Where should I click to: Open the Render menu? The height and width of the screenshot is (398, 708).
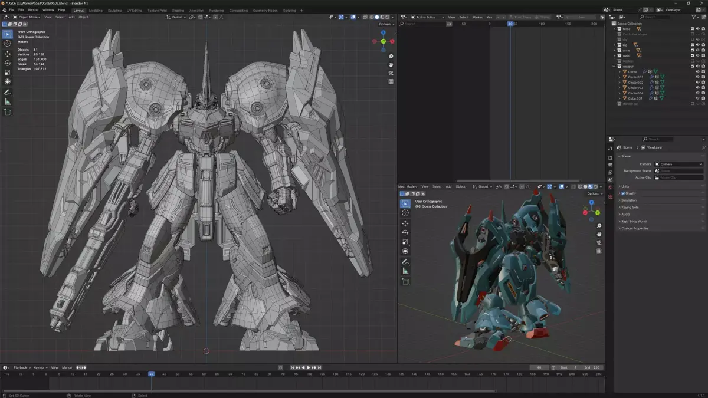(34, 10)
